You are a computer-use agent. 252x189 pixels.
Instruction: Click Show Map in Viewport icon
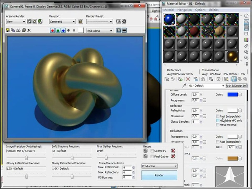226,79
